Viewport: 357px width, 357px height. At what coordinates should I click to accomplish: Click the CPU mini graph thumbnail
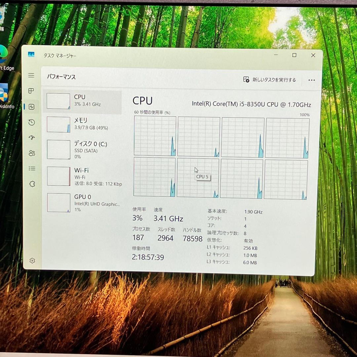click(x=59, y=101)
